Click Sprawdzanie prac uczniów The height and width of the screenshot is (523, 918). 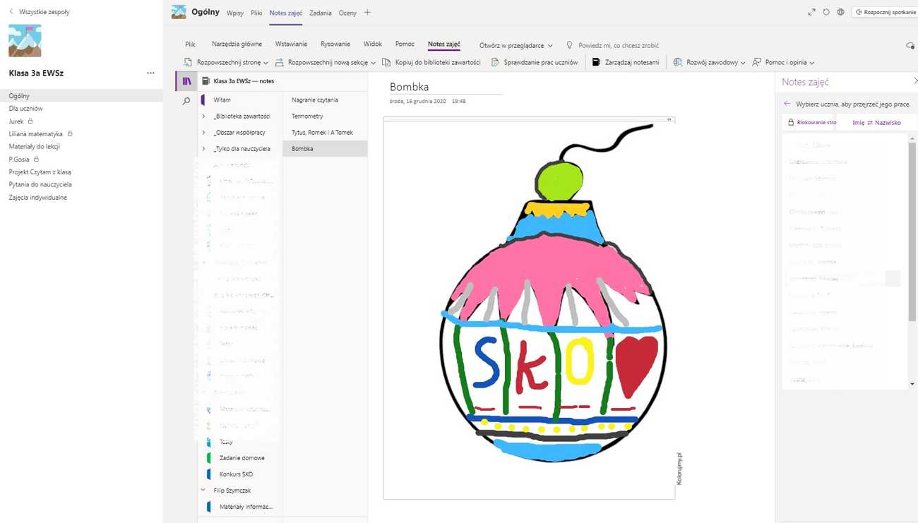[x=535, y=62]
